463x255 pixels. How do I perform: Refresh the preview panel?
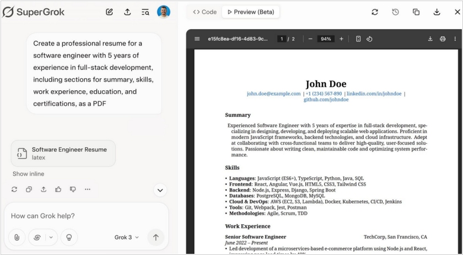[375, 12]
